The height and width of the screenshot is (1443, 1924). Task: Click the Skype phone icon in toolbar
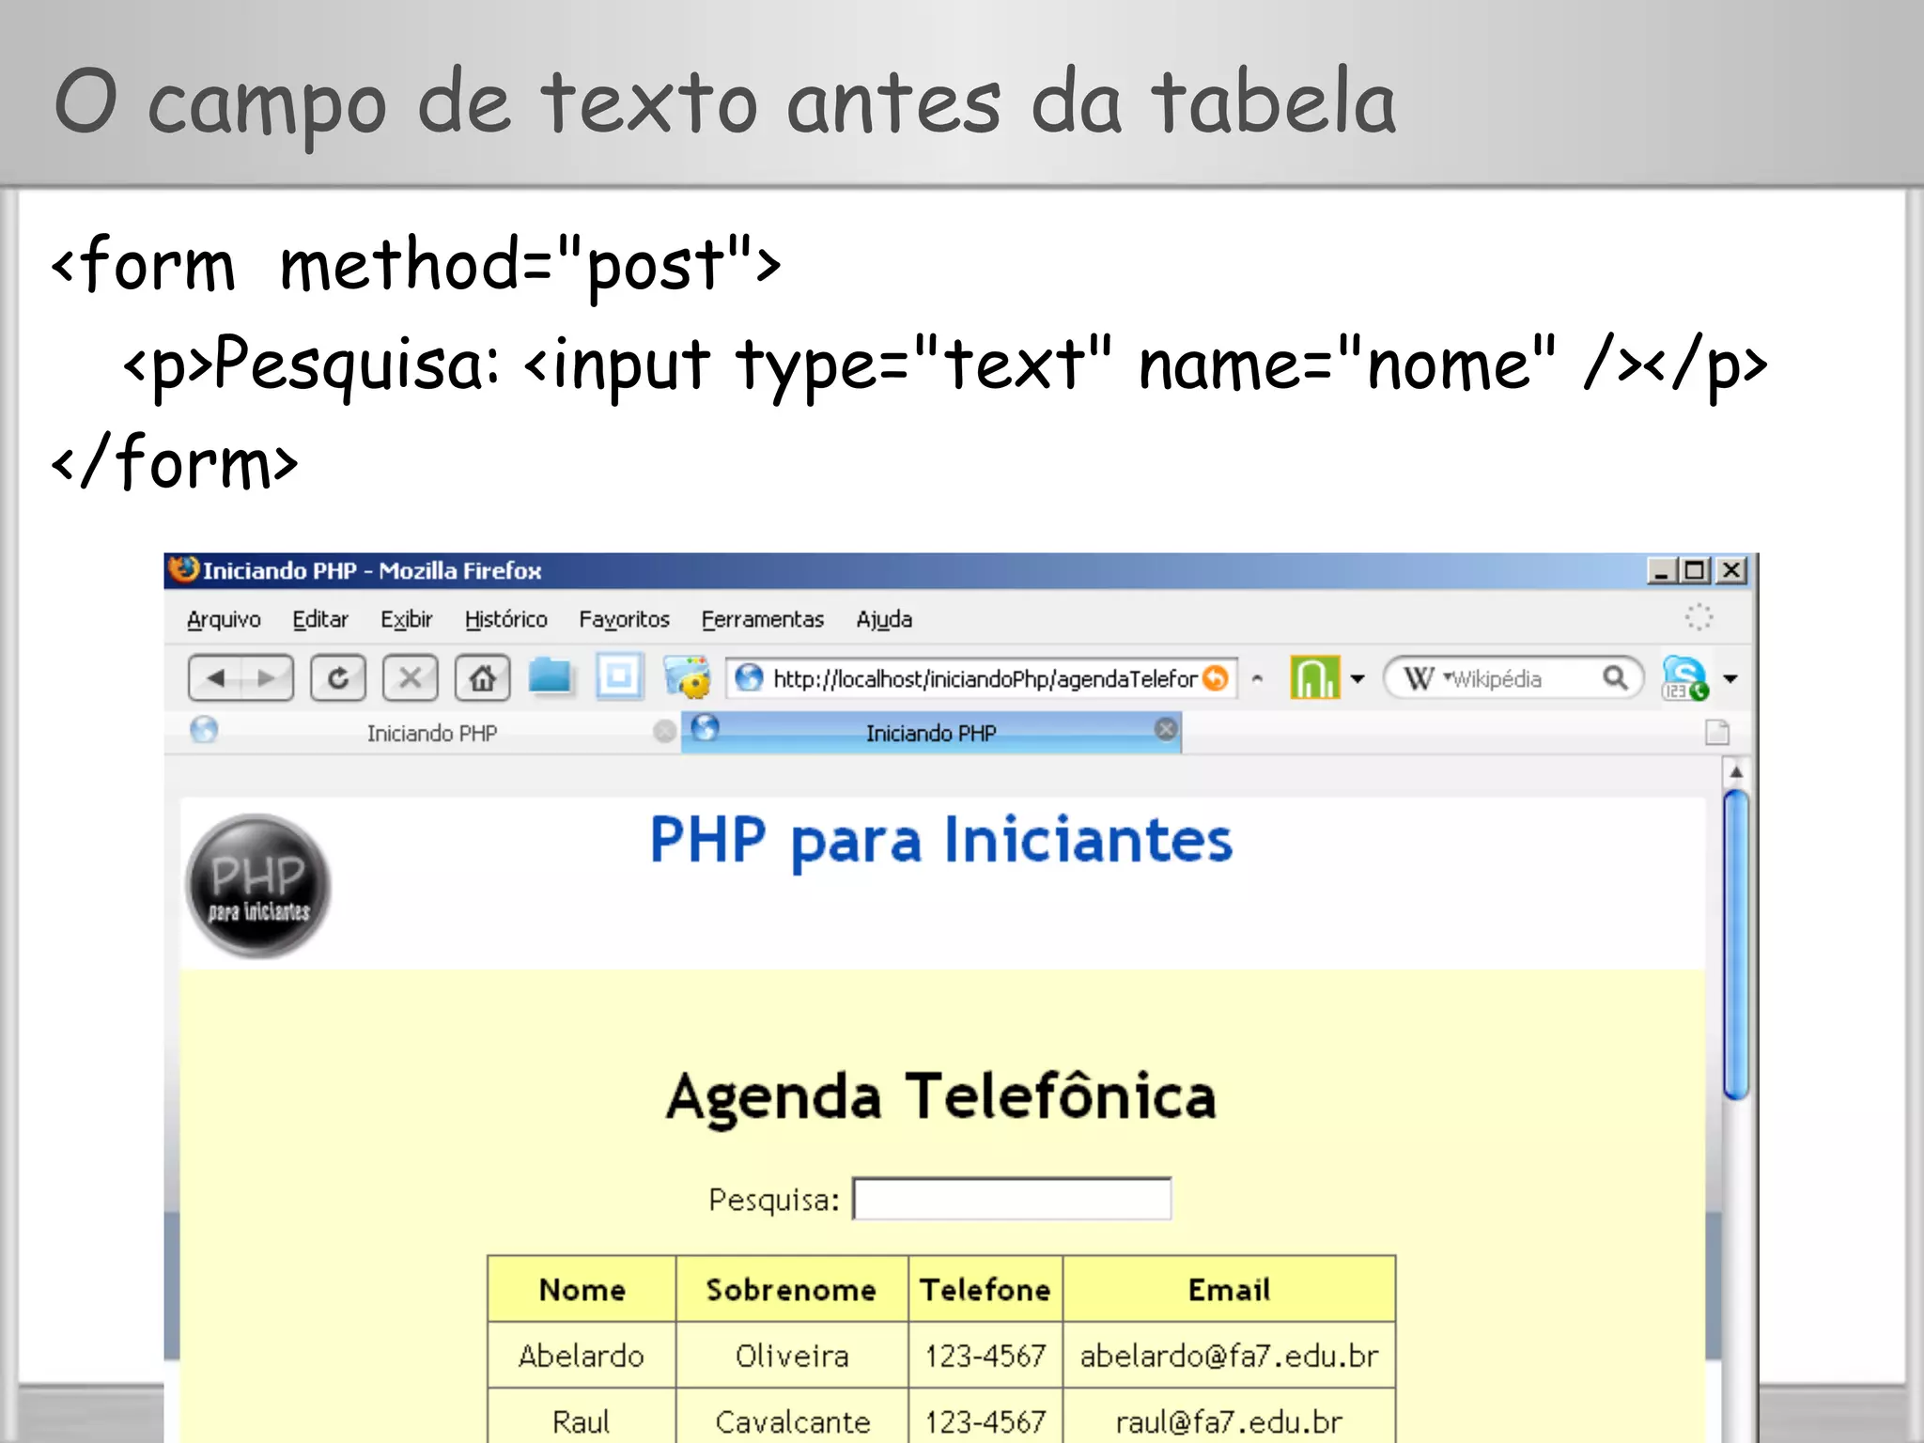1684,678
